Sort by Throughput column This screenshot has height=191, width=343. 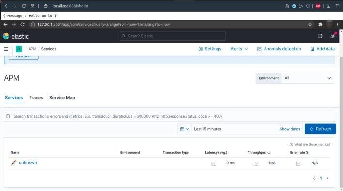click(259, 153)
